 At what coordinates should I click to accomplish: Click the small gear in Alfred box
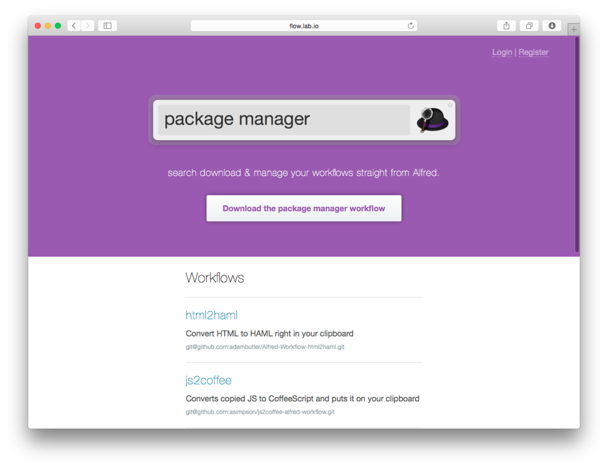coord(450,105)
